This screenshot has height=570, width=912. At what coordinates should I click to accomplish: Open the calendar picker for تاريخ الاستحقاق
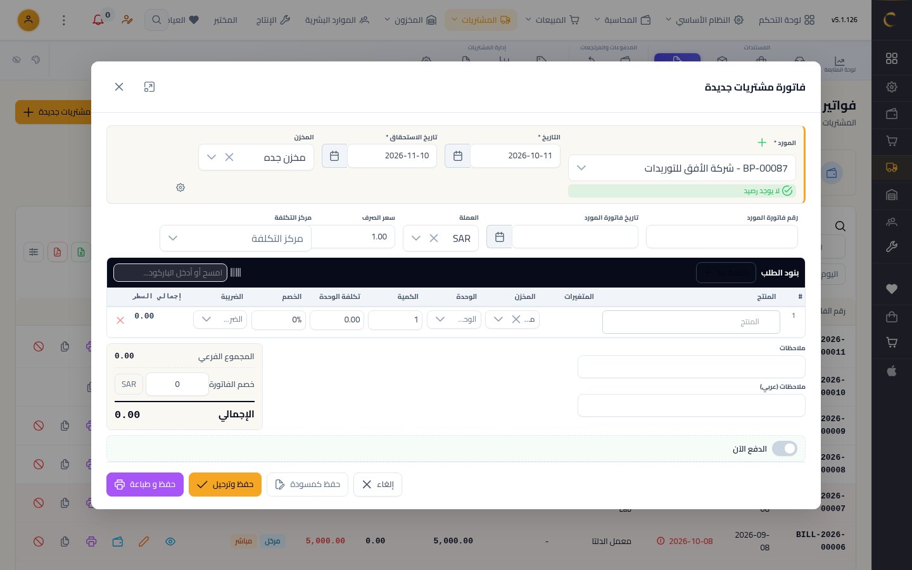tap(334, 156)
